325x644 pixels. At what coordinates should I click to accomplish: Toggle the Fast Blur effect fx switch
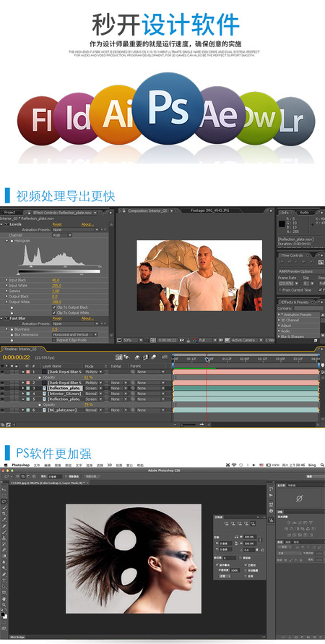[x=6, y=318]
